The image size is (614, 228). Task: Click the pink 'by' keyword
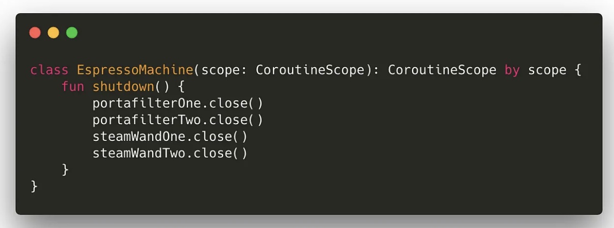click(512, 70)
